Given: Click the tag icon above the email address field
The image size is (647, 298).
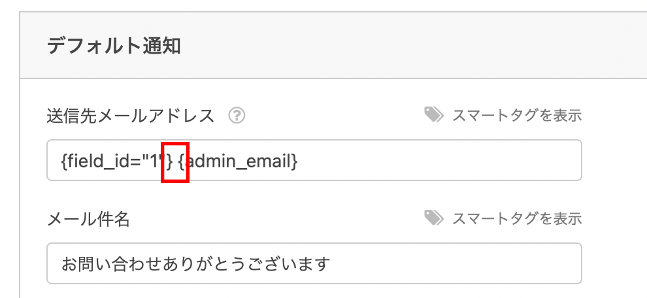Looking at the screenshot, I should tap(433, 116).
